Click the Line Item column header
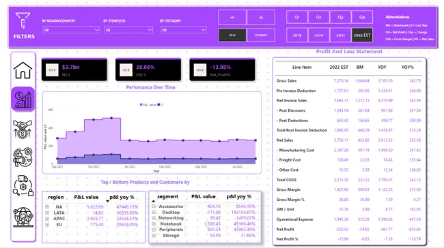This screenshot has width=444, height=248. point(302,67)
